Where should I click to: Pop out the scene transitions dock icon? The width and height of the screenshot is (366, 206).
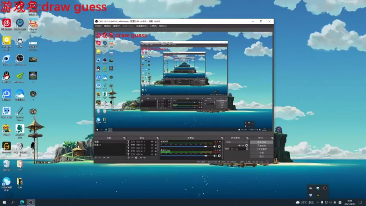(x=248, y=138)
